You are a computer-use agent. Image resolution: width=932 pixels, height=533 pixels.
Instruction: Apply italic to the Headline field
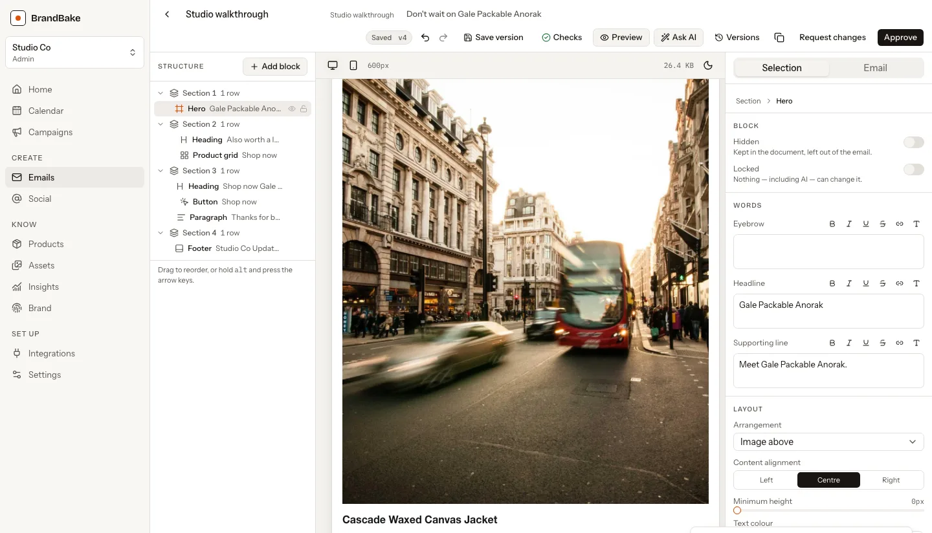849,283
